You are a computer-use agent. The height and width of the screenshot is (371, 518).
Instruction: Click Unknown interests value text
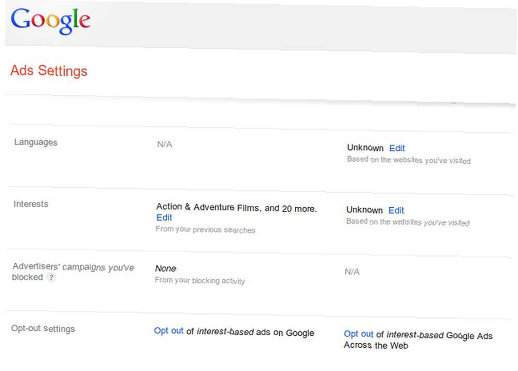364,210
